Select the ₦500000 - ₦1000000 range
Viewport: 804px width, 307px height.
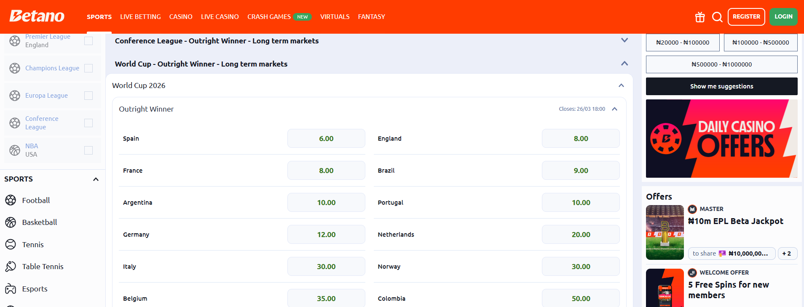[x=721, y=64]
